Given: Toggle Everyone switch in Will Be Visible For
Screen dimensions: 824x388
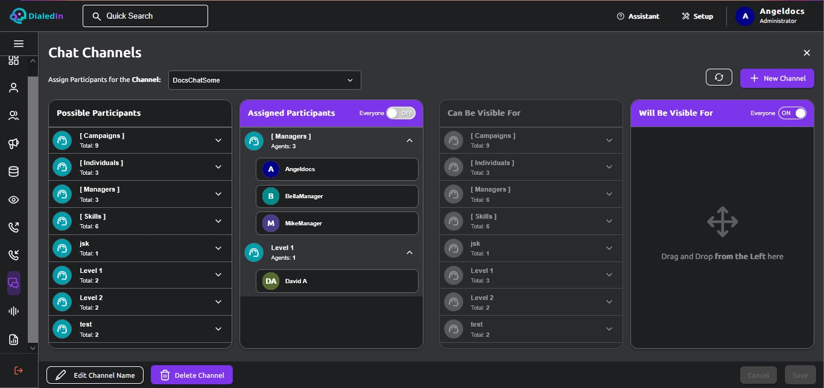Looking at the screenshot, I should coord(792,113).
